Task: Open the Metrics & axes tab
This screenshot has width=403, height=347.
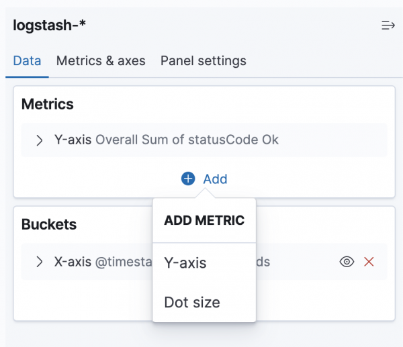Action: (101, 61)
